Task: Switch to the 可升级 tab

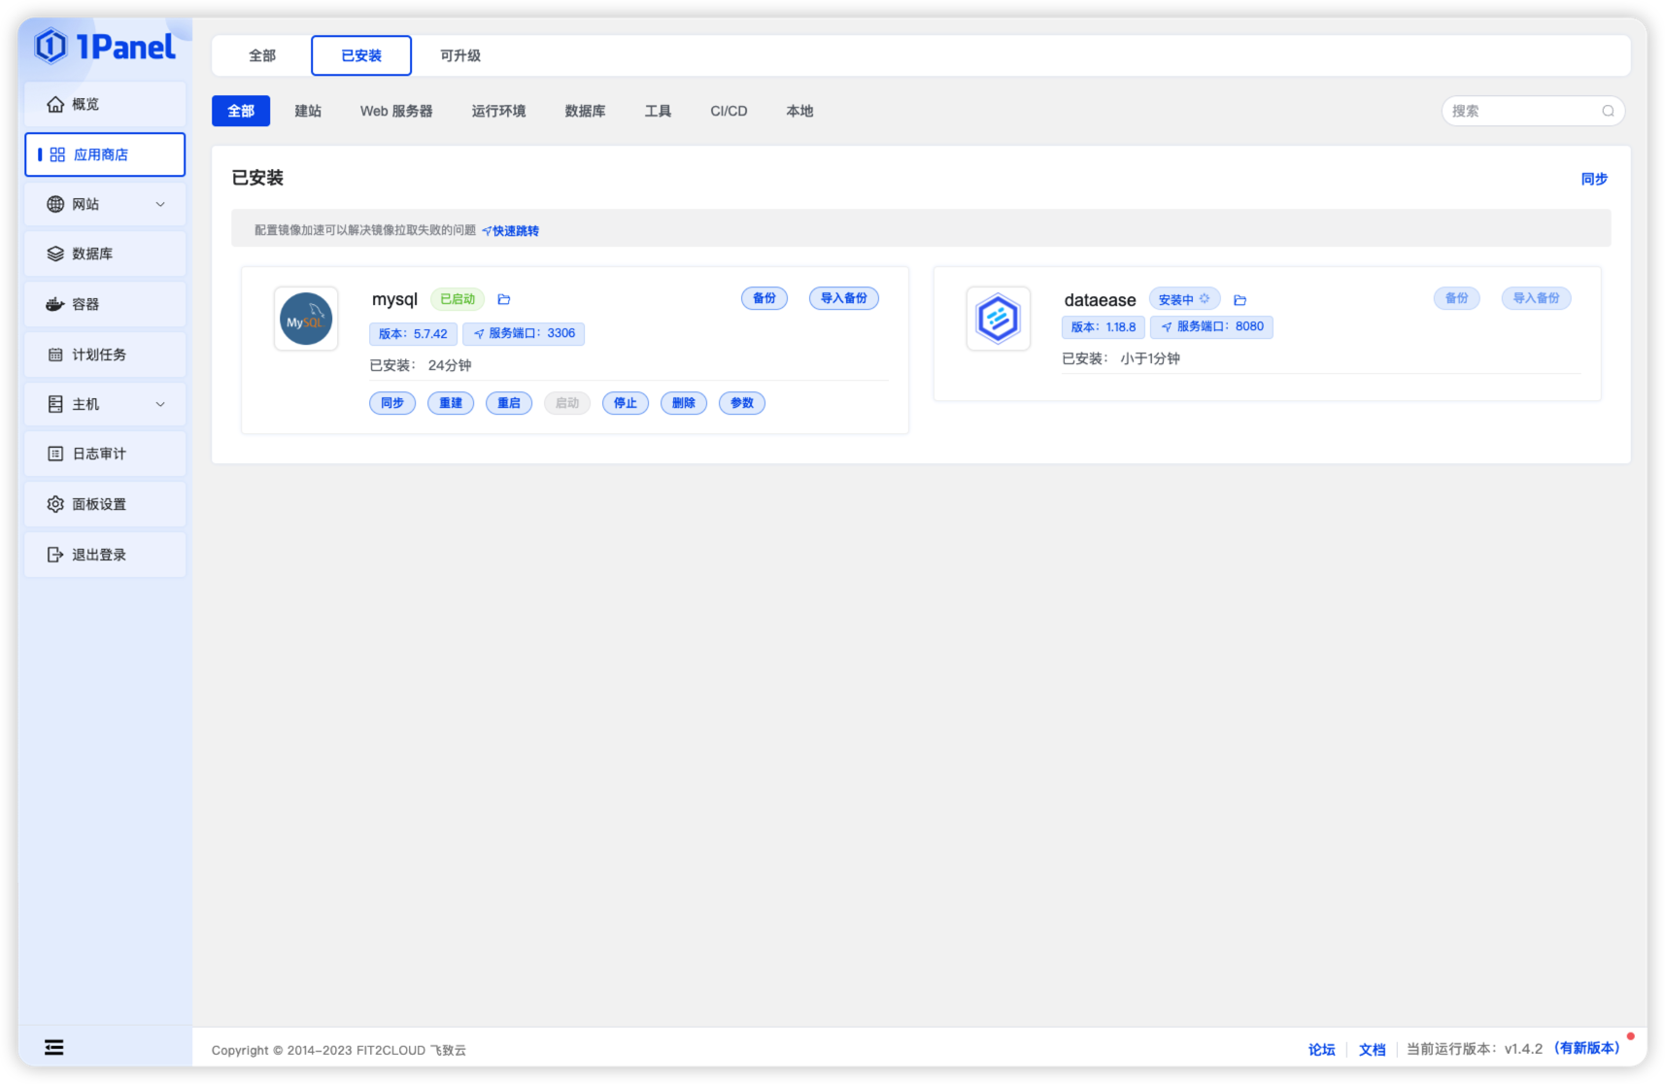Action: [459, 55]
